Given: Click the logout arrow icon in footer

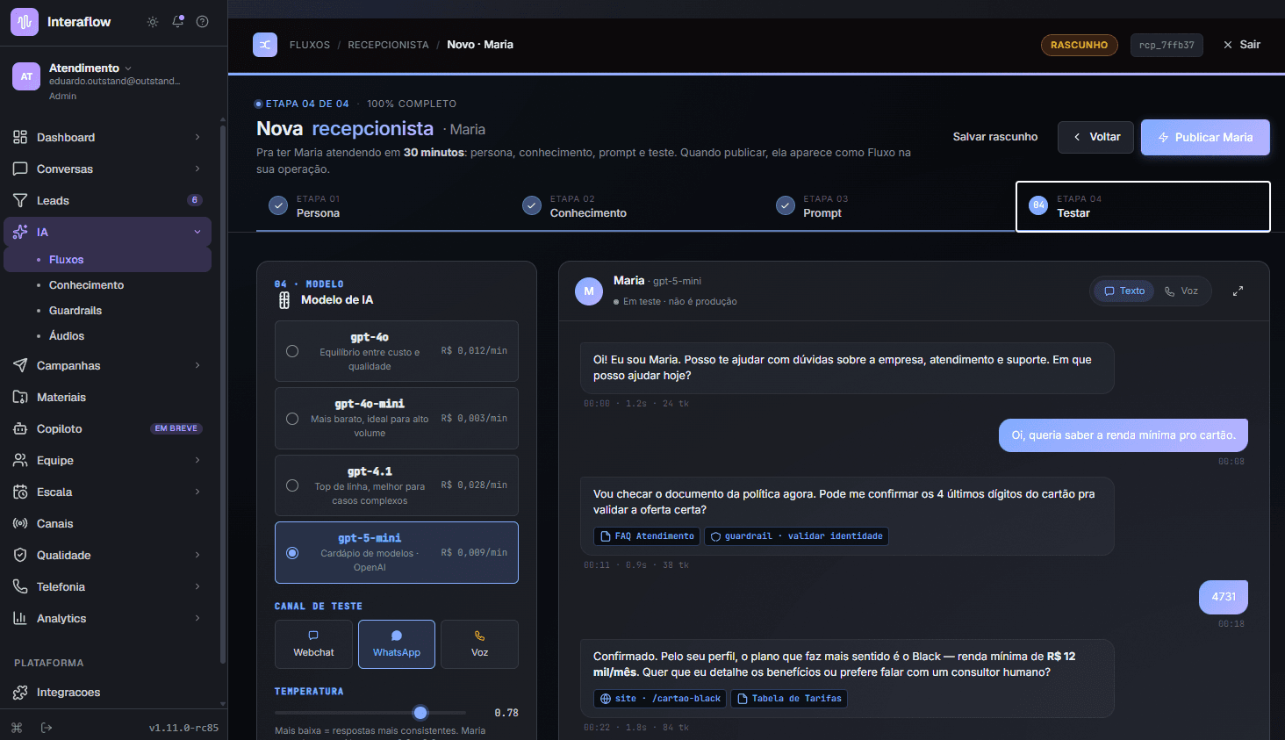Looking at the screenshot, I should point(47,727).
